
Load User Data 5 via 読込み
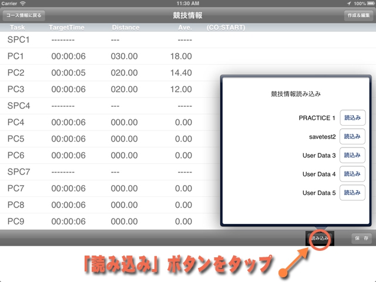352,193
